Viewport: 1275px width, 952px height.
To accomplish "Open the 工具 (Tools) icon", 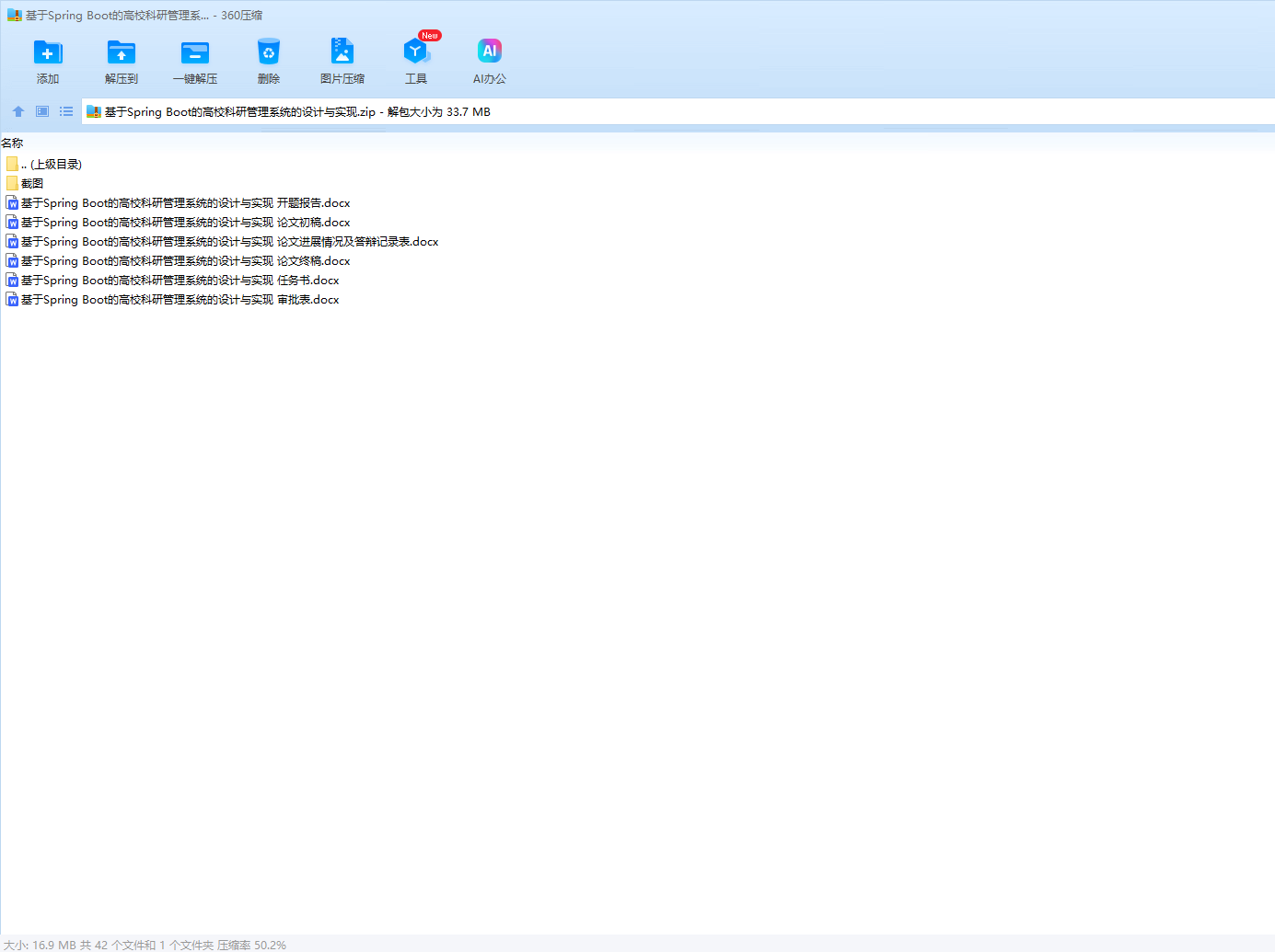I will click(x=416, y=53).
